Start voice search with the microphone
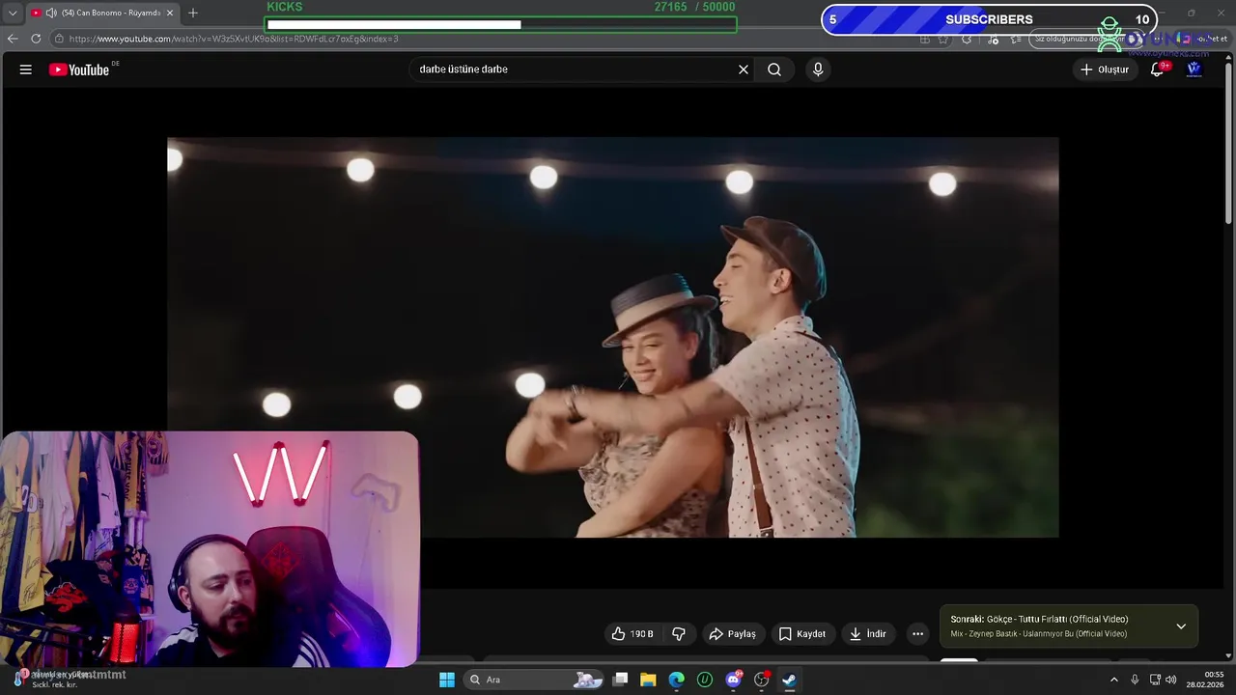 point(818,69)
